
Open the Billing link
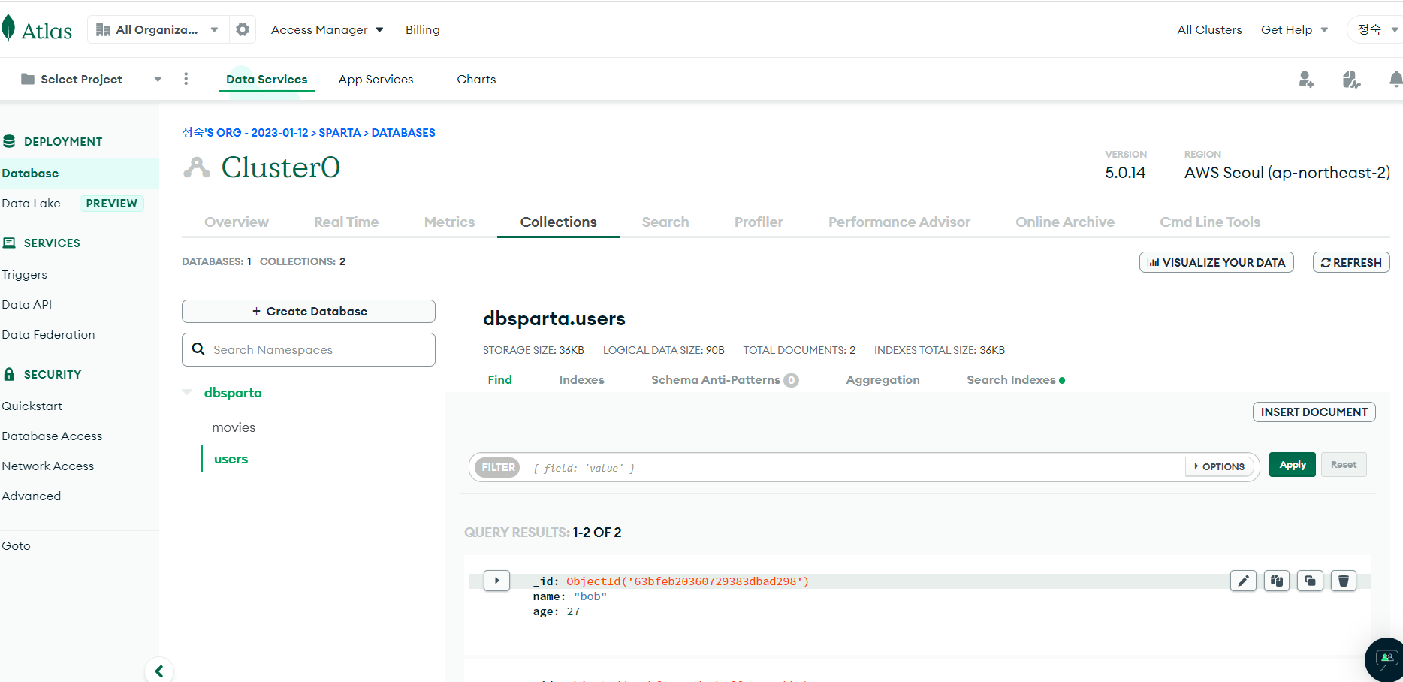(x=422, y=29)
